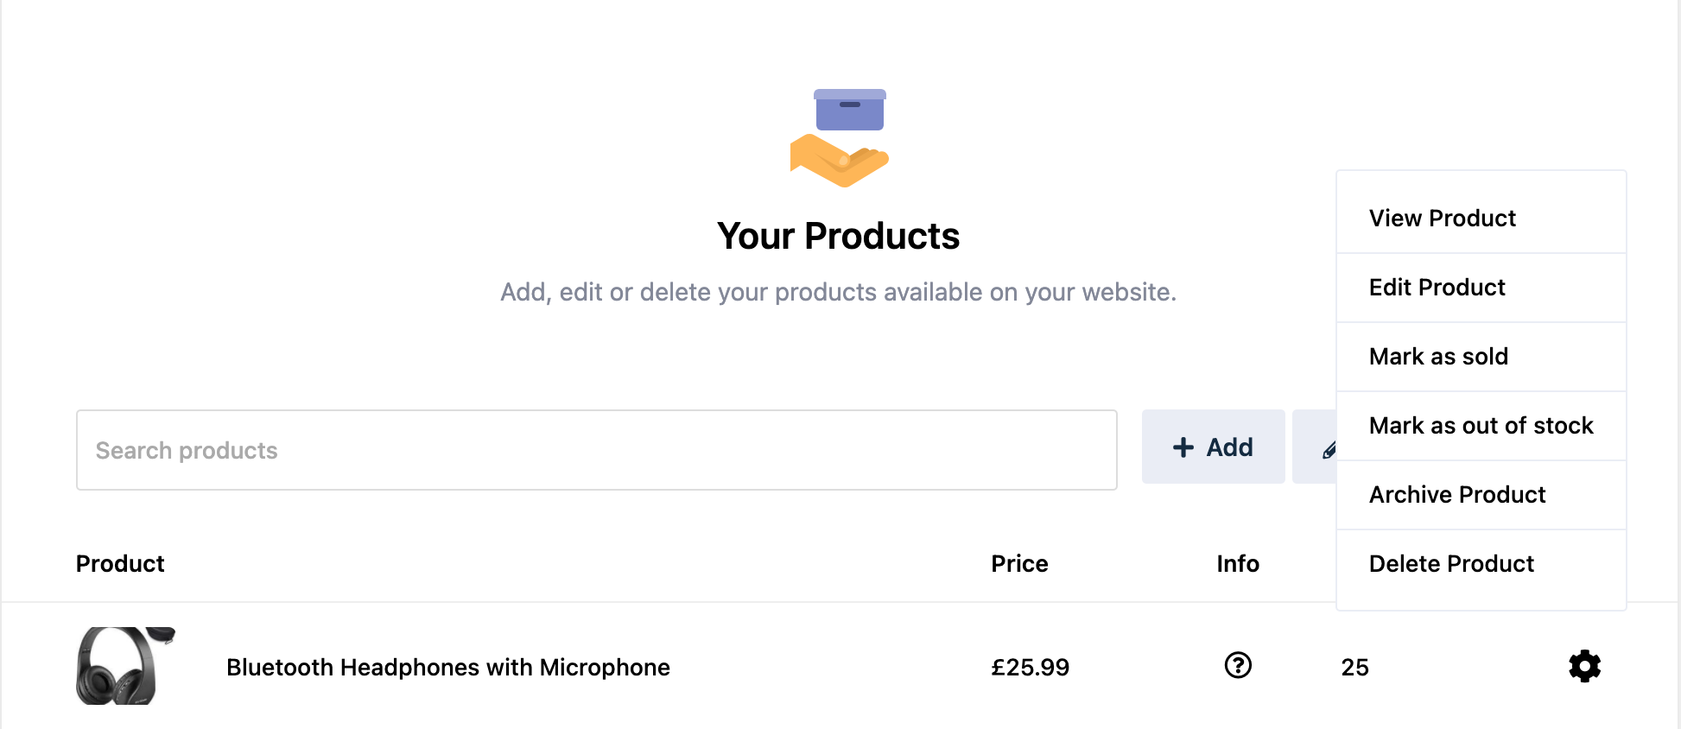
Task: Focus the Search products field
Action: point(597,450)
